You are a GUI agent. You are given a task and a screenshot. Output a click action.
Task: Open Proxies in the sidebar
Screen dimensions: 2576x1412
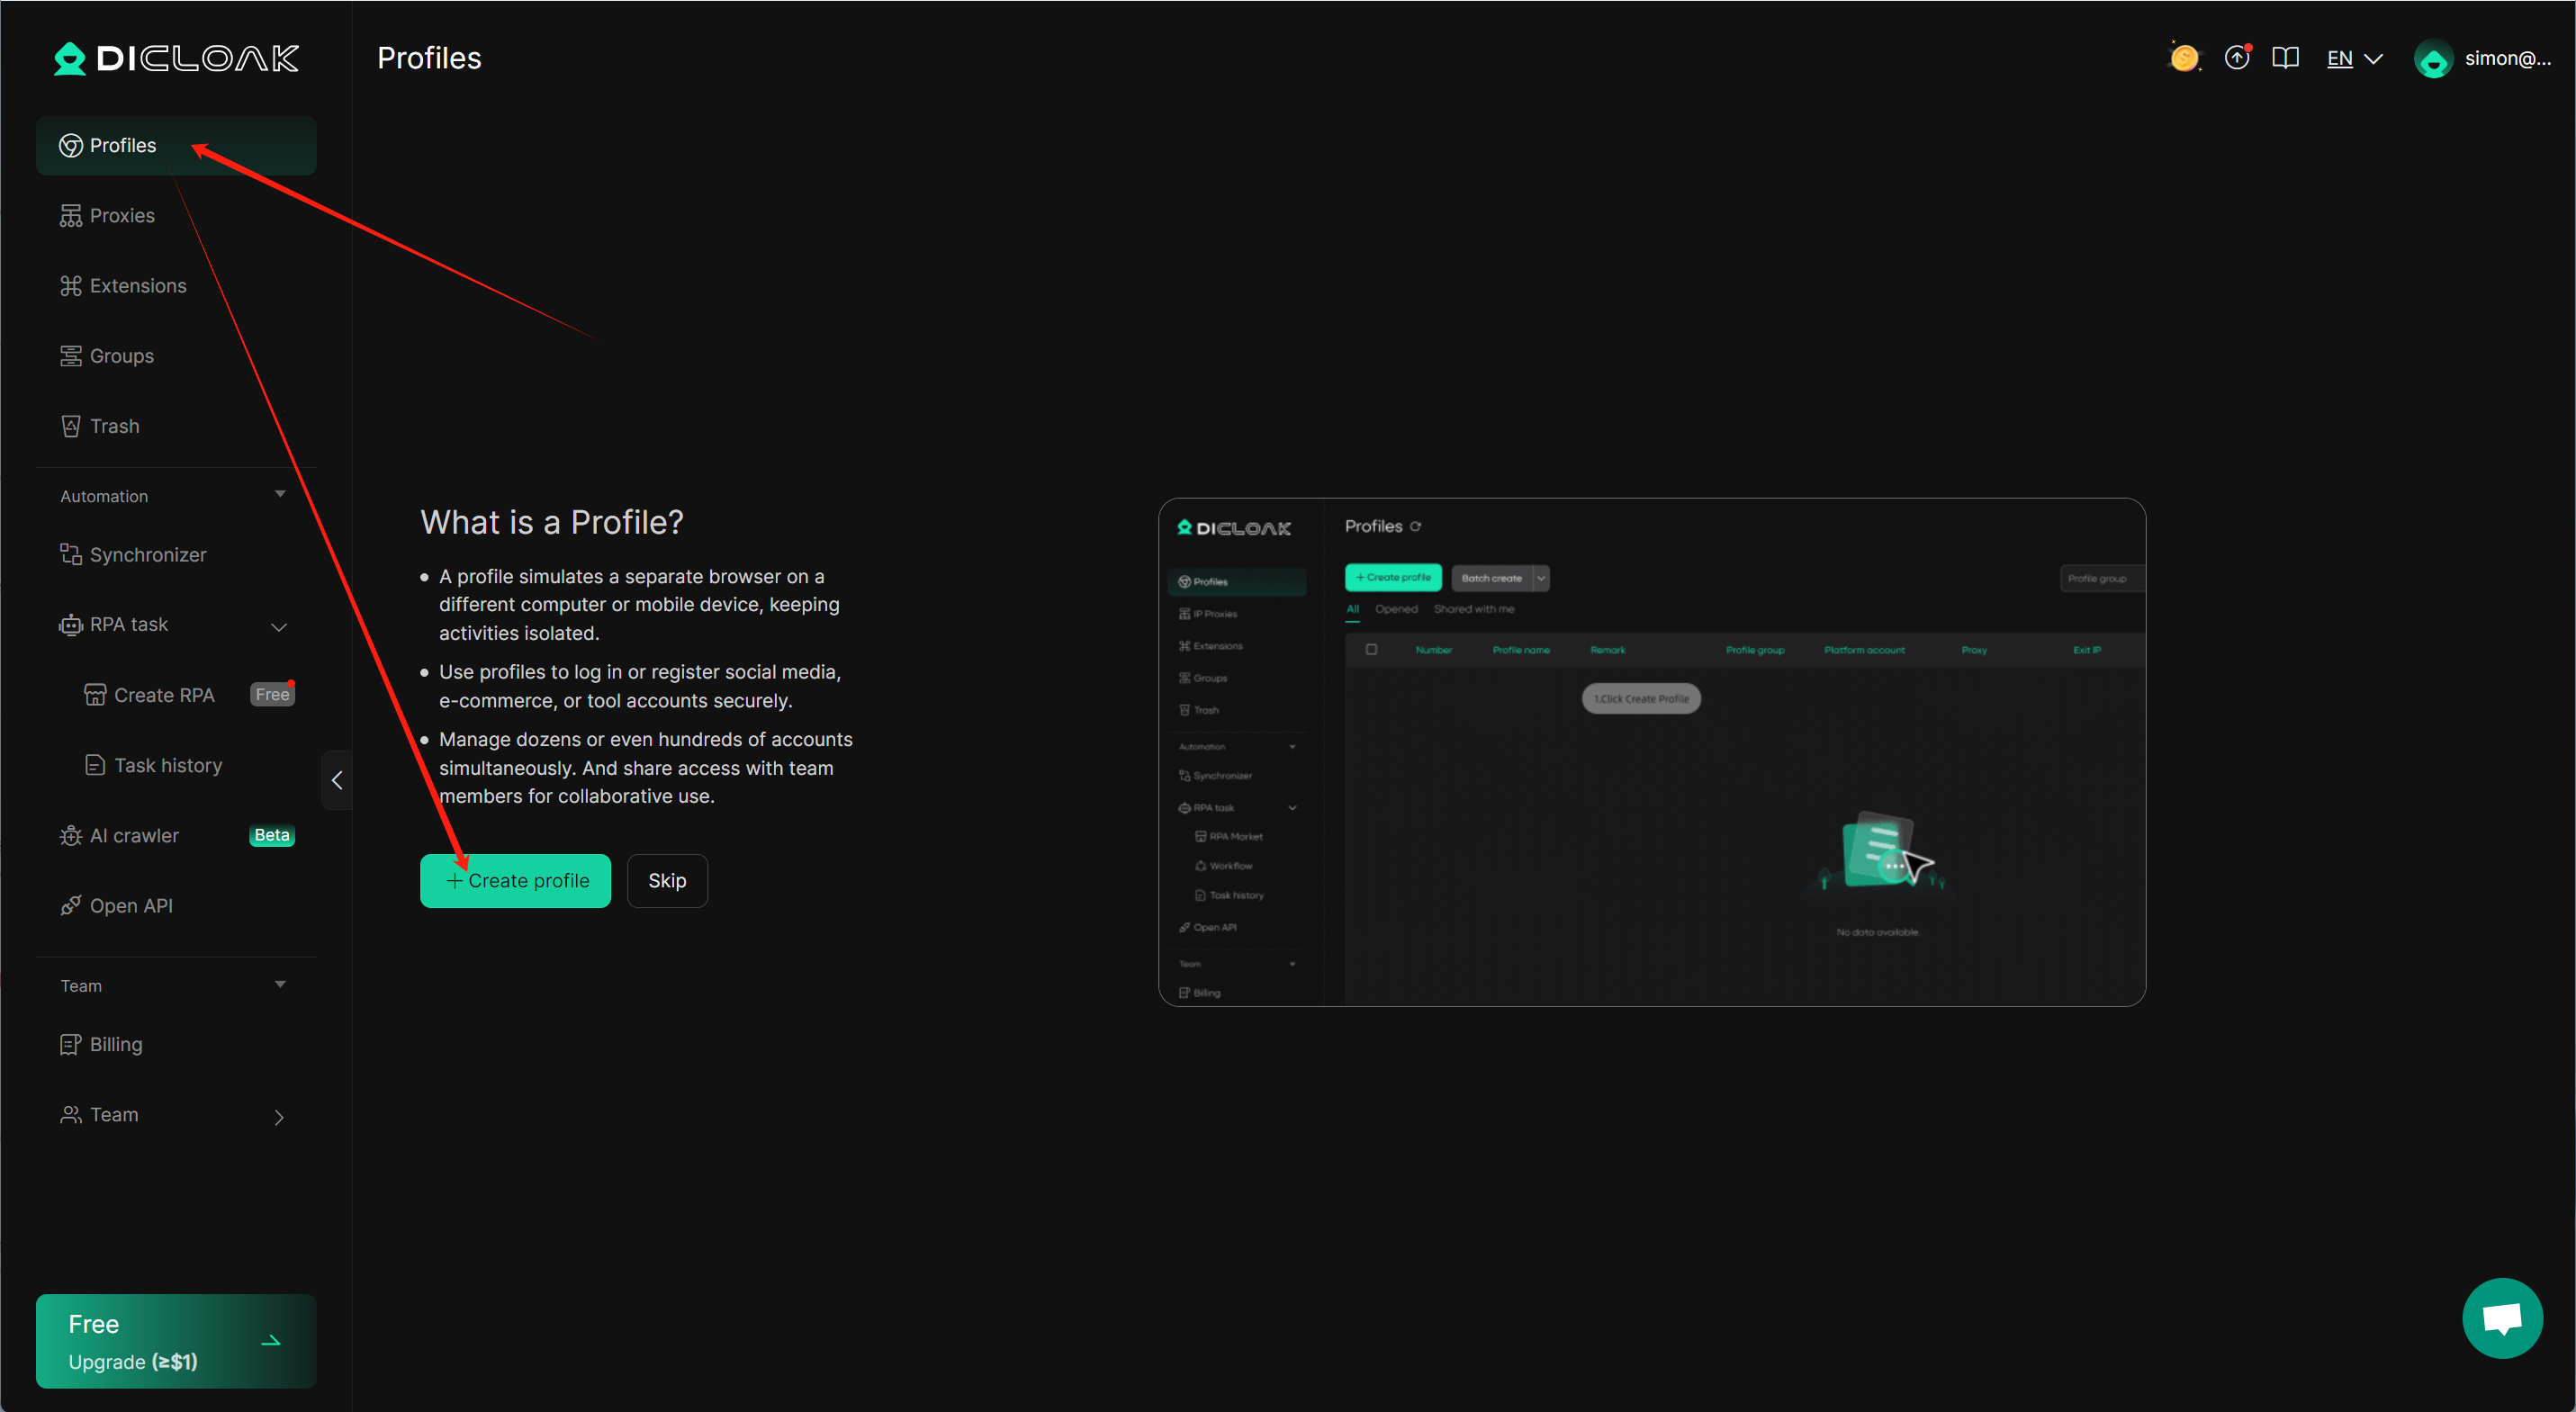point(121,216)
